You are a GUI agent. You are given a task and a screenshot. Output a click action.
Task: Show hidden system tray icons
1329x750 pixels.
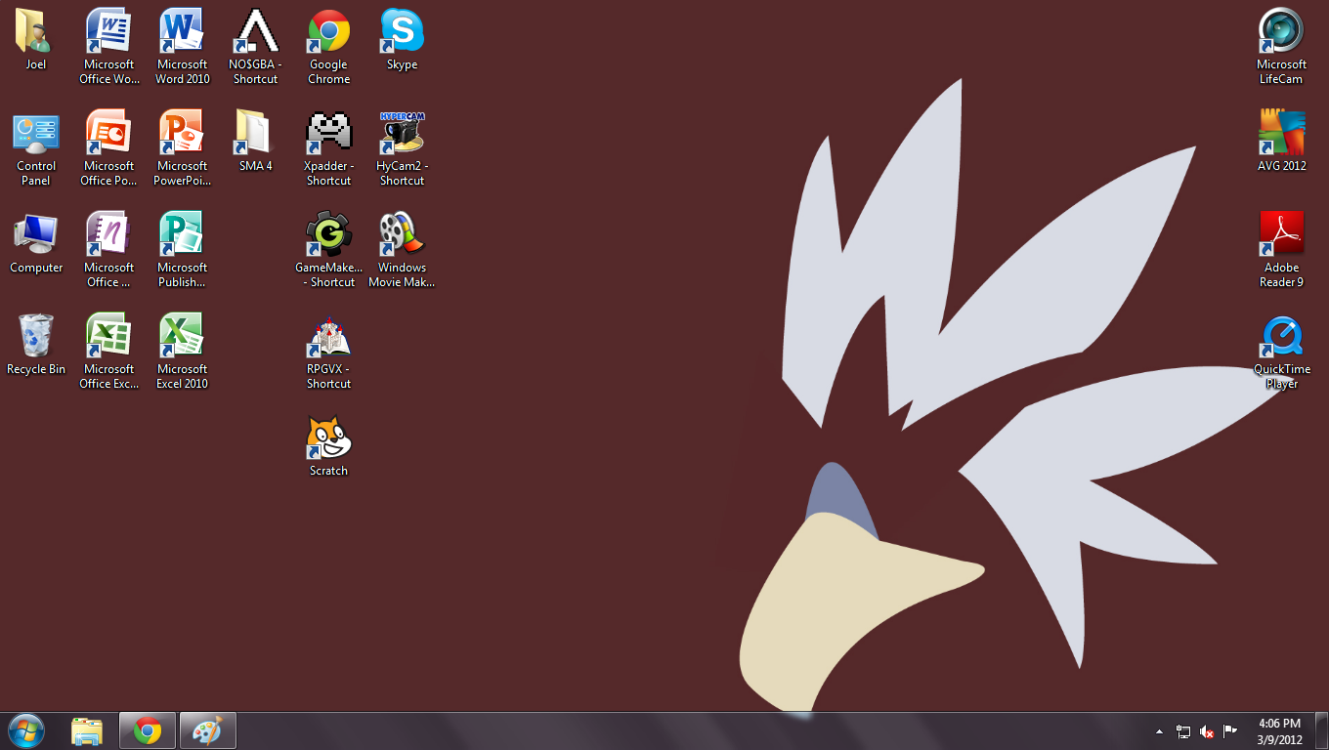point(1159,731)
